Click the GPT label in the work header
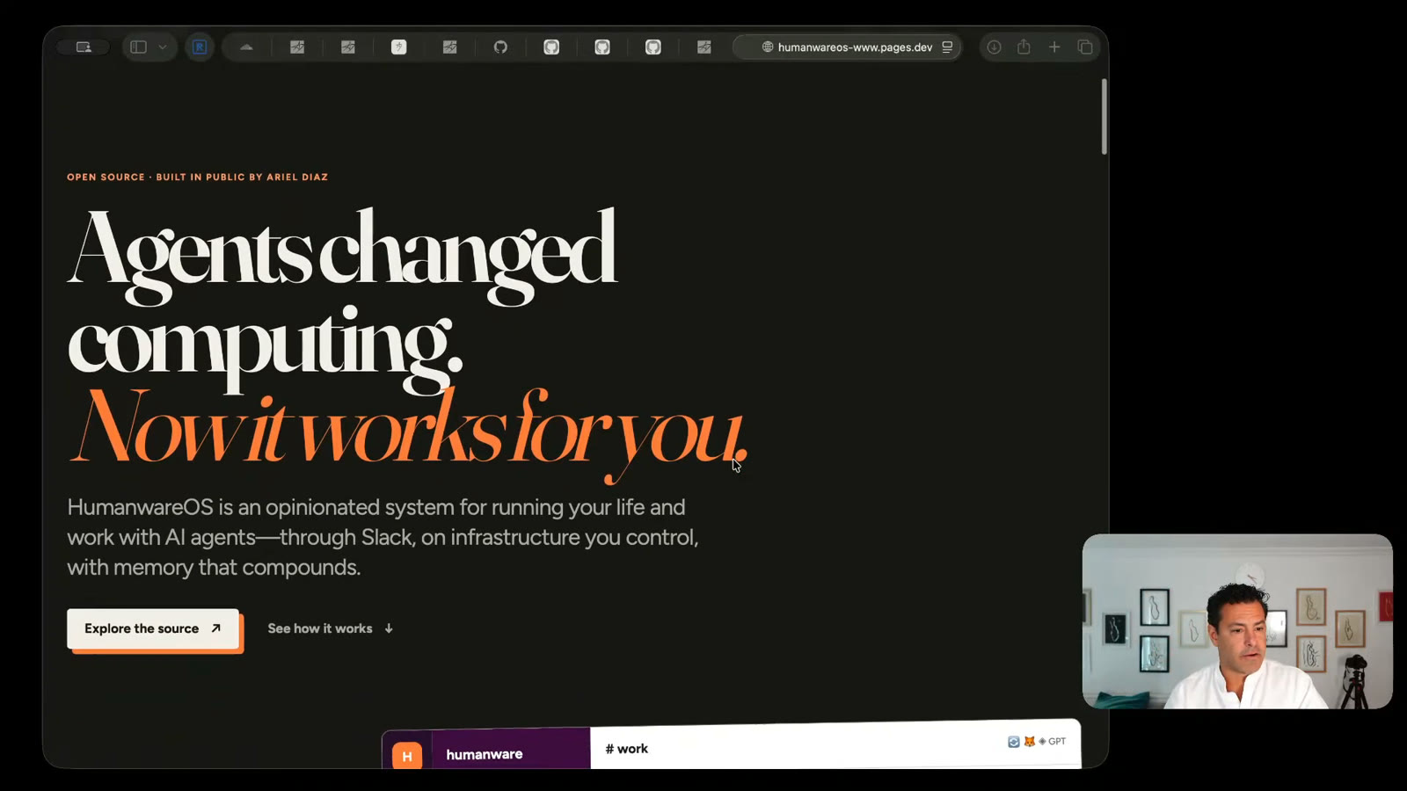 click(x=1057, y=741)
